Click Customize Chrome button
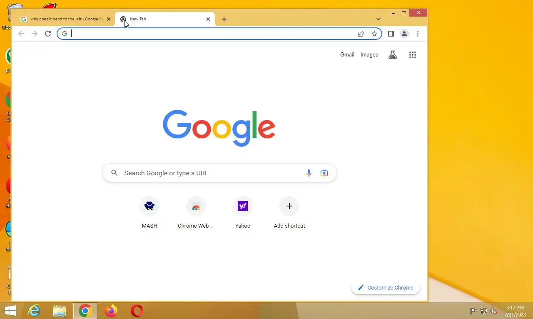This screenshot has height=319, width=533. pyautogui.click(x=386, y=287)
